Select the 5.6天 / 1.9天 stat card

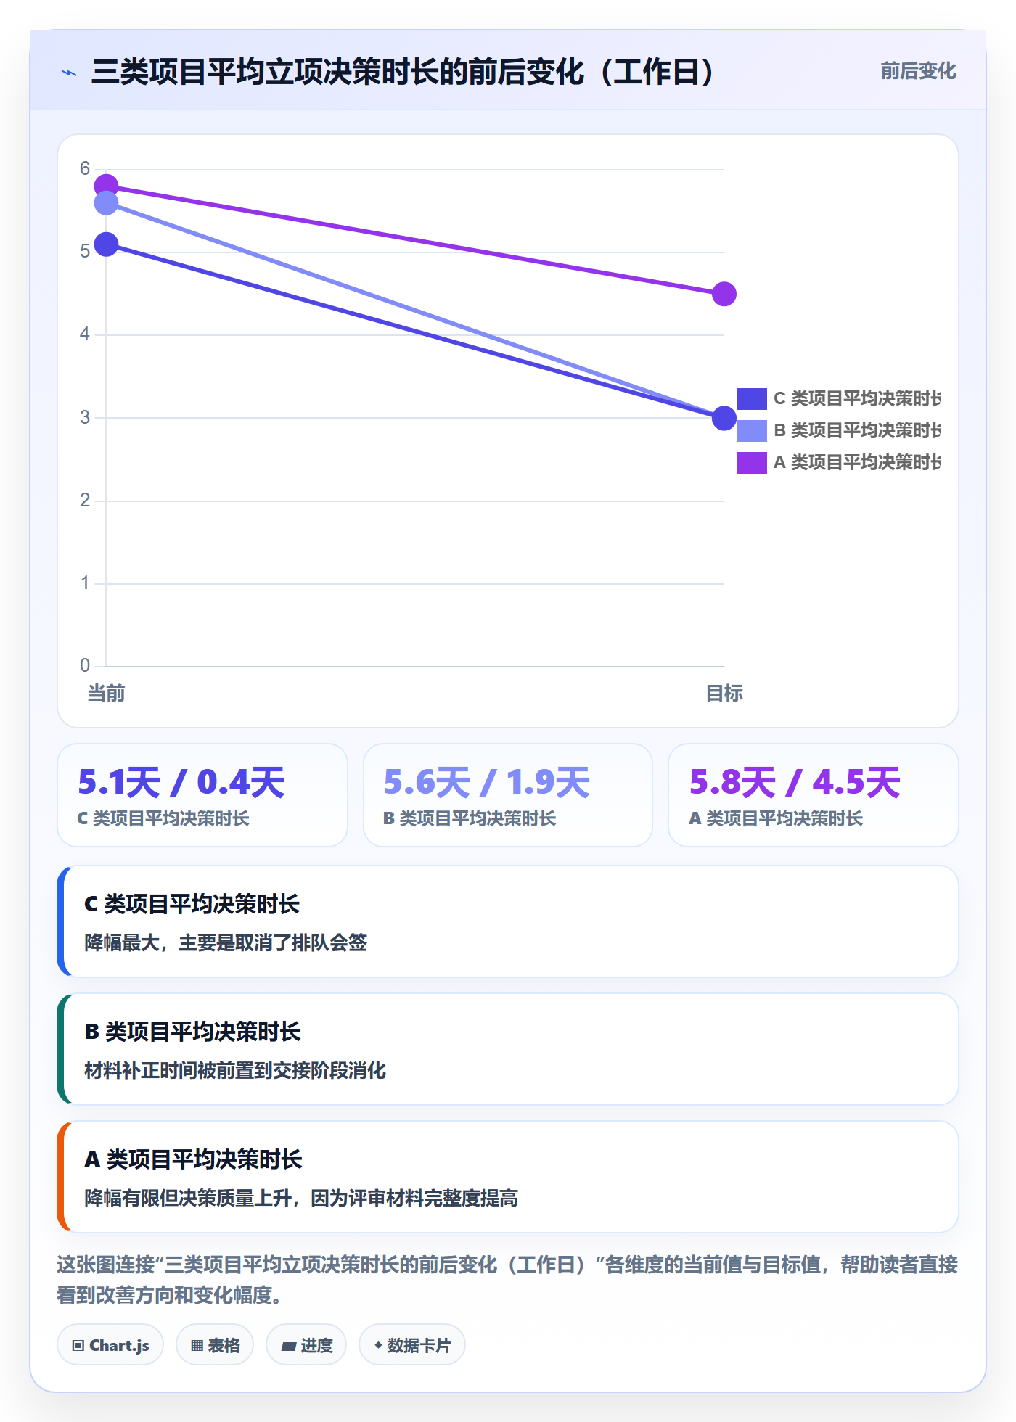(x=508, y=795)
